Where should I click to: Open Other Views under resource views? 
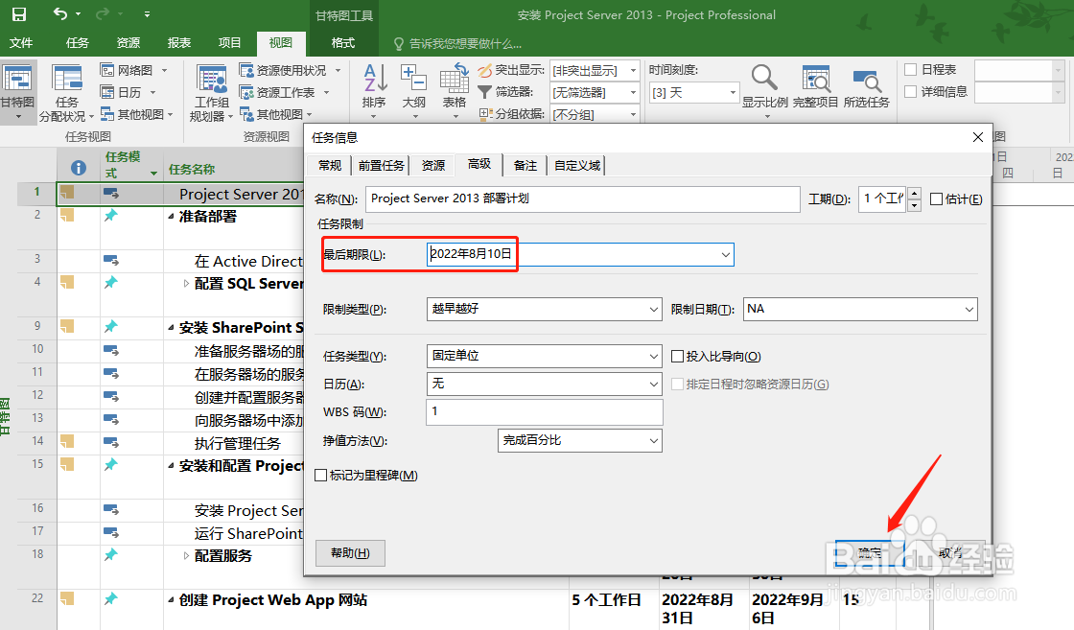click(275, 114)
